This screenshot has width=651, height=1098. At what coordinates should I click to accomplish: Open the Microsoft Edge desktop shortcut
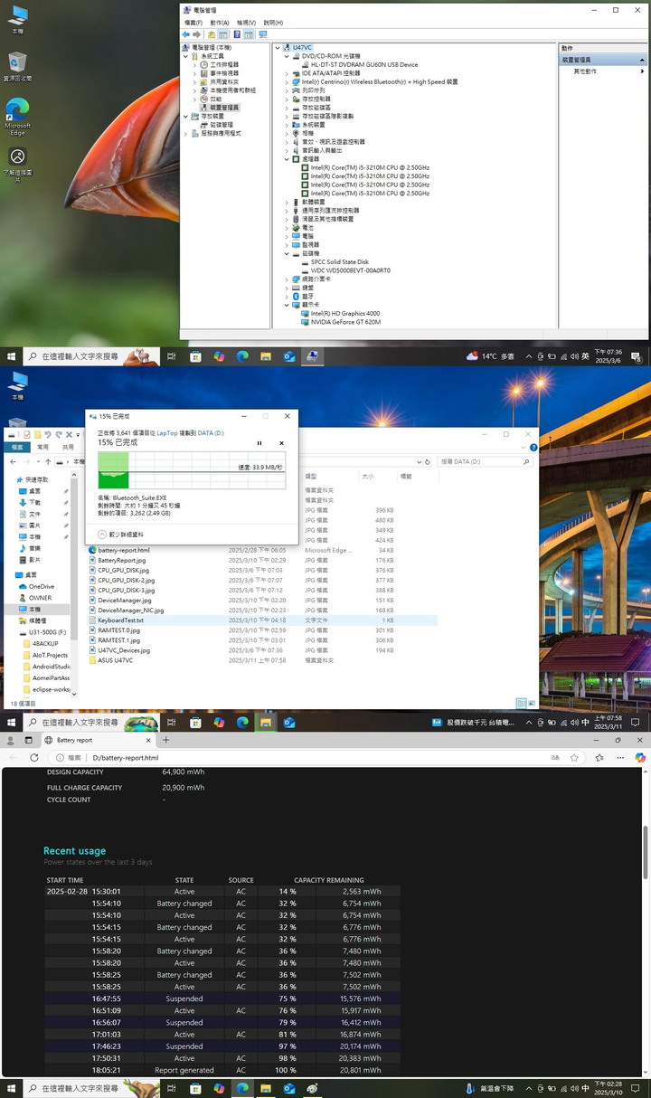[17, 117]
